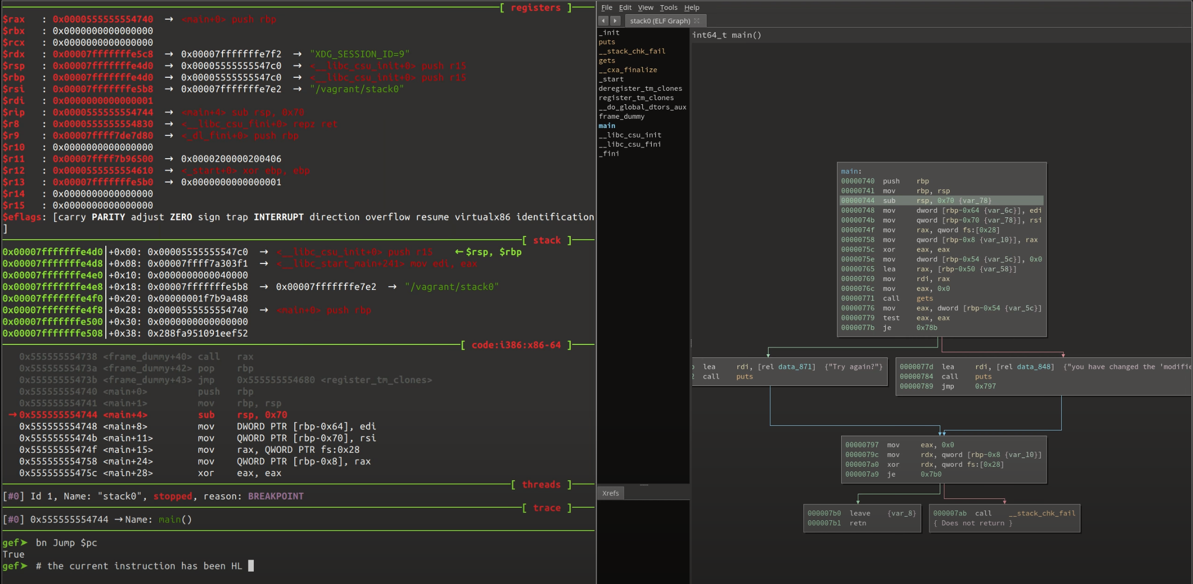Image resolution: width=1193 pixels, height=584 pixels.
Task: Switch to the Xrefs panel tab
Action: (x=610, y=493)
